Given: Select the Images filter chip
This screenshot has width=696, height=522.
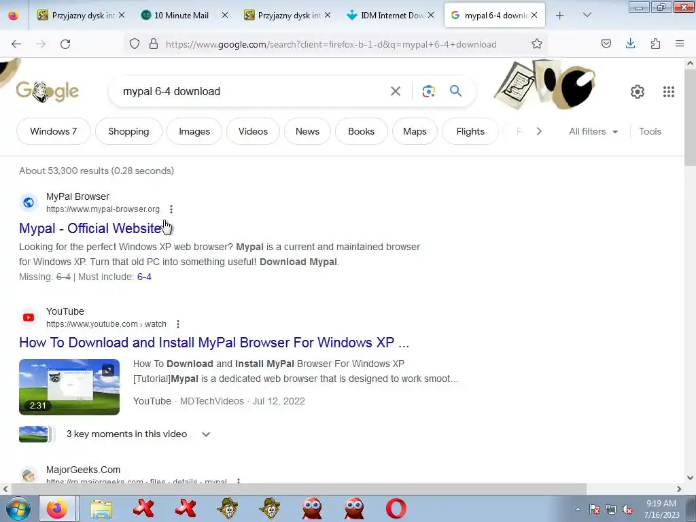Looking at the screenshot, I should [x=194, y=131].
